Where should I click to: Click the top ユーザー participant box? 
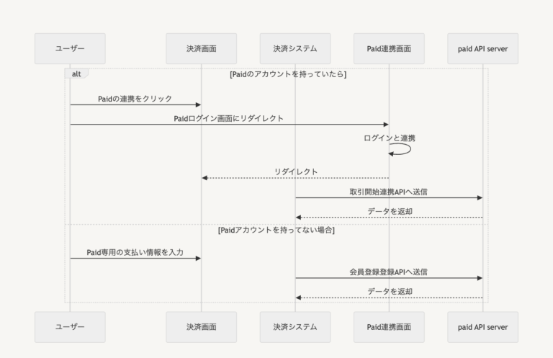(x=70, y=48)
